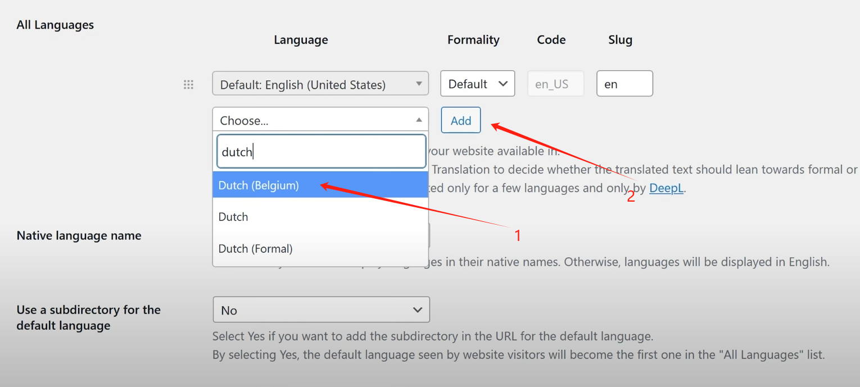Expand the Formality Default dropdown
860x387 pixels.
pyautogui.click(x=477, y=84)
